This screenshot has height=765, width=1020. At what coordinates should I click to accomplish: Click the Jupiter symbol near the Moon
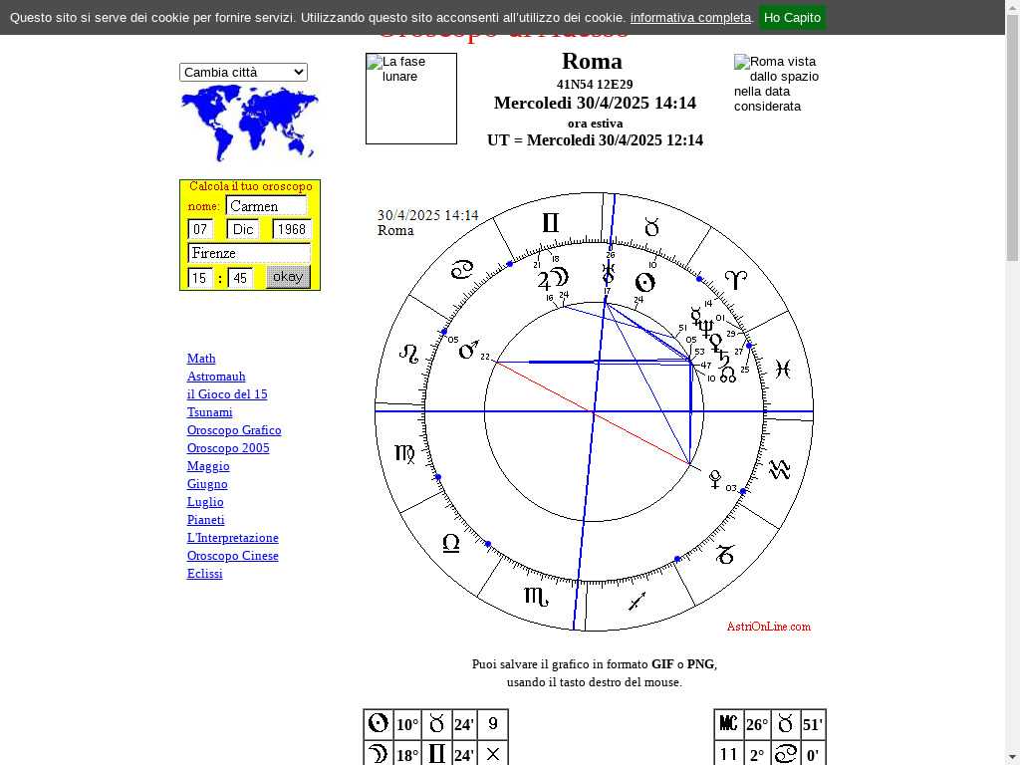[544, 280]
